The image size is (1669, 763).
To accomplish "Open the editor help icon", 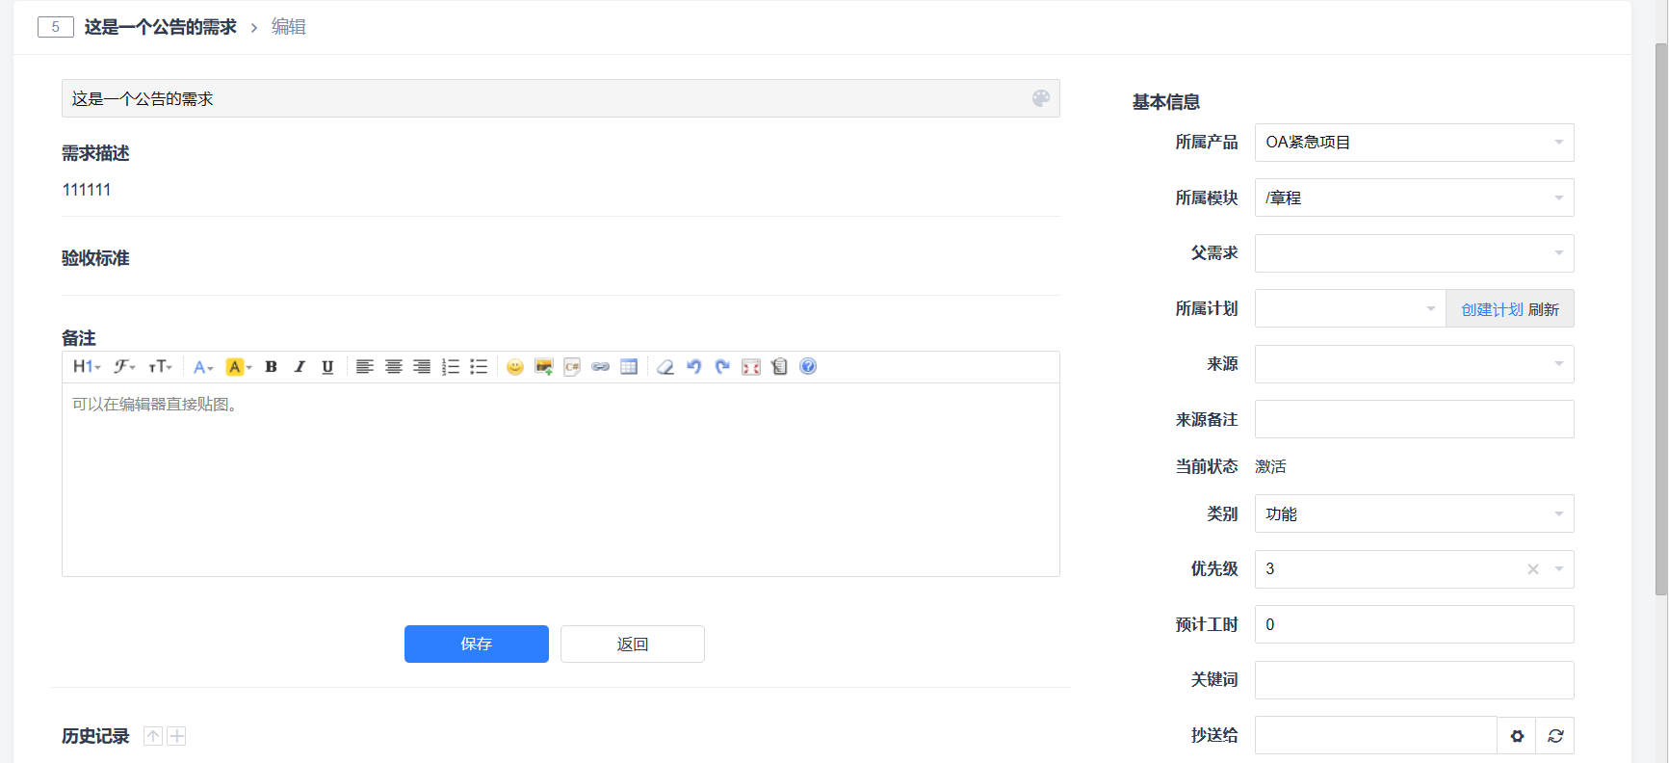I will coord(808,367).
